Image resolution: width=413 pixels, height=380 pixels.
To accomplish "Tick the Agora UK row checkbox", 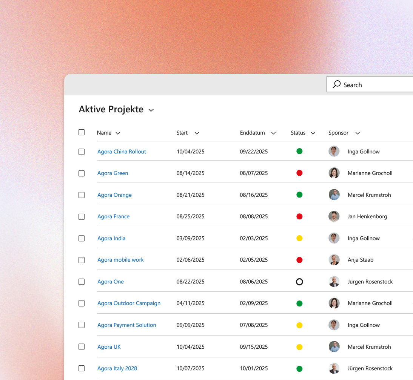I will [x=82, y=347].
